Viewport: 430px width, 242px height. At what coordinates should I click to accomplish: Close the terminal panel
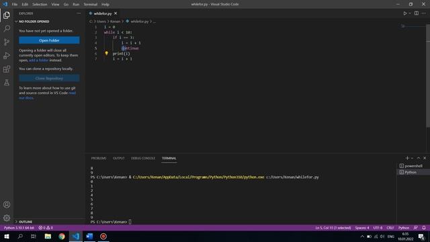click(425, 158)
